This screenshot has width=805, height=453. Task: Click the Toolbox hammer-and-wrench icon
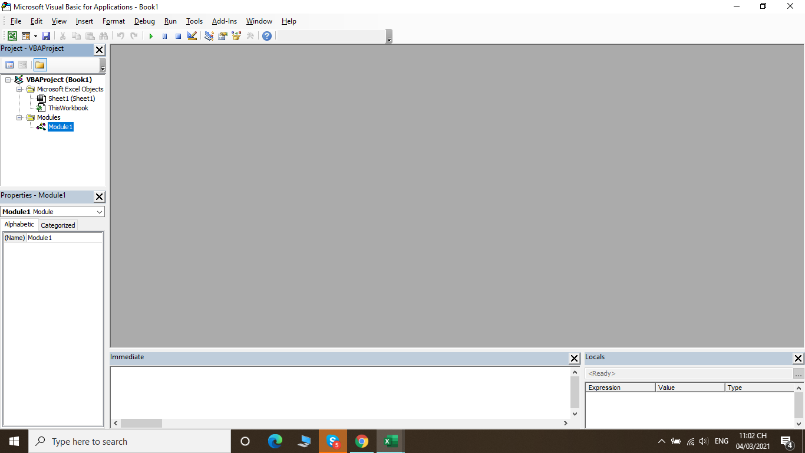pos(250,36)
